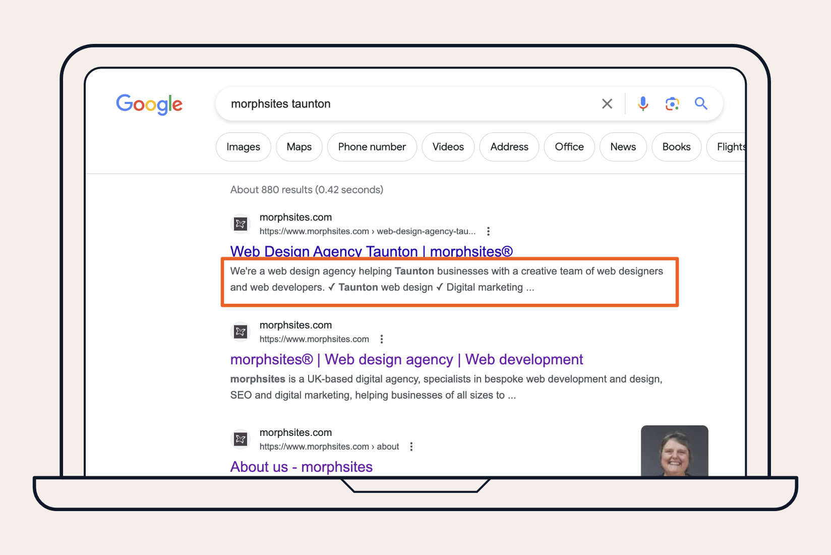Clear the search box with the X icon

pyautogui.click(x=607, y=104)
